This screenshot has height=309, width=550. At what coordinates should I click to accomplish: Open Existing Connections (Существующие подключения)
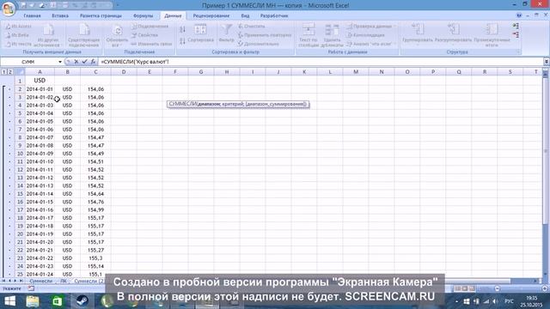[84, 36]
